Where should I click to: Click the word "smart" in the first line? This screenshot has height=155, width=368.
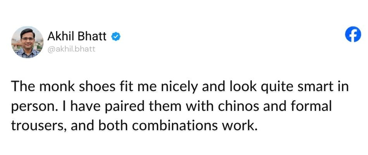point(320,87)
